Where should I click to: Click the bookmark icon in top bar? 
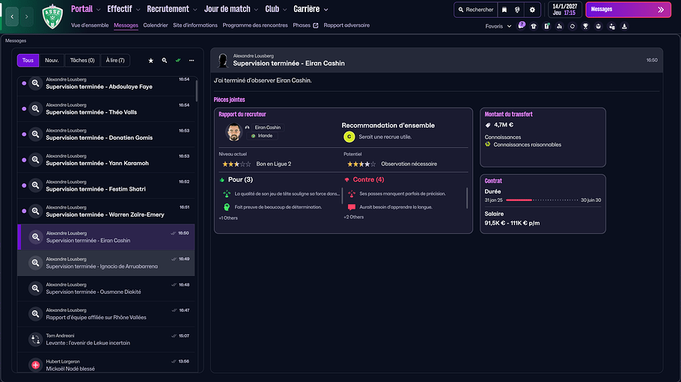pyautogui.click(x=504, y=10)
